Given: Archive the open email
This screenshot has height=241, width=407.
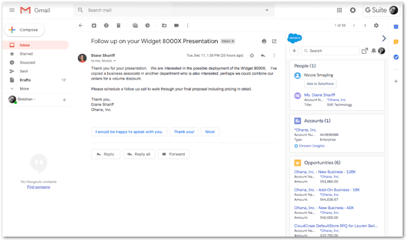Looking at the screenshot, I should coord(94,25).
